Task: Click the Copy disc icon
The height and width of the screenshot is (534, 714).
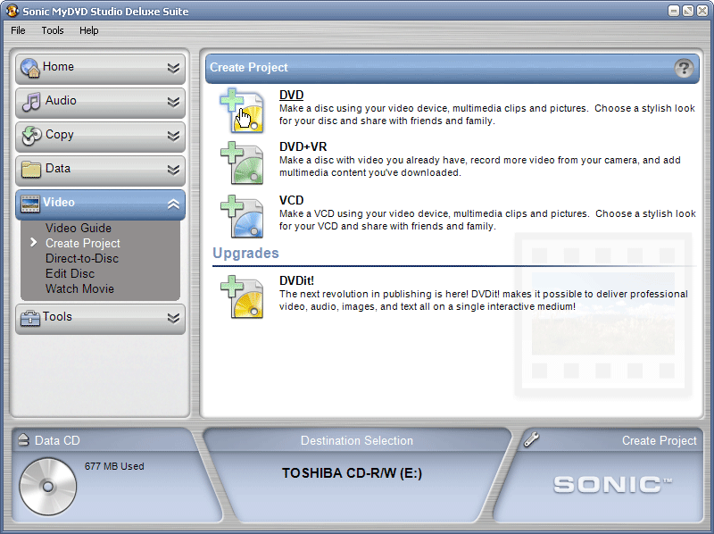Action: pos(31,136)
